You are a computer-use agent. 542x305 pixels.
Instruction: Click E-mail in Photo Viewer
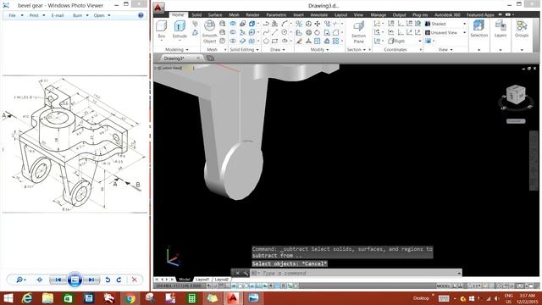coord(58,15)
